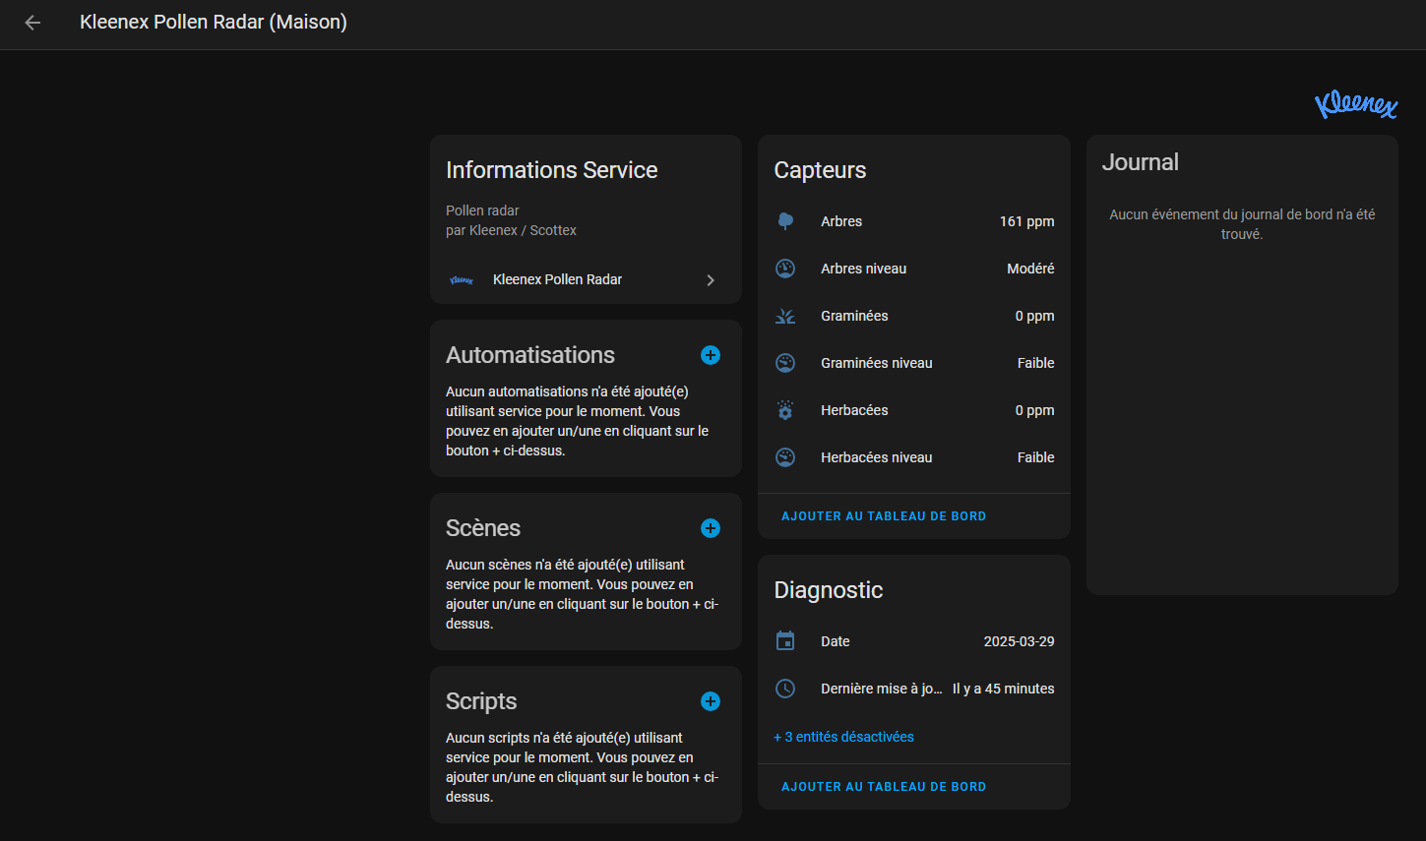Click small Kleenex icon in integration row
The height and width of the screenshot is (841, 1426).
[462, 280]
